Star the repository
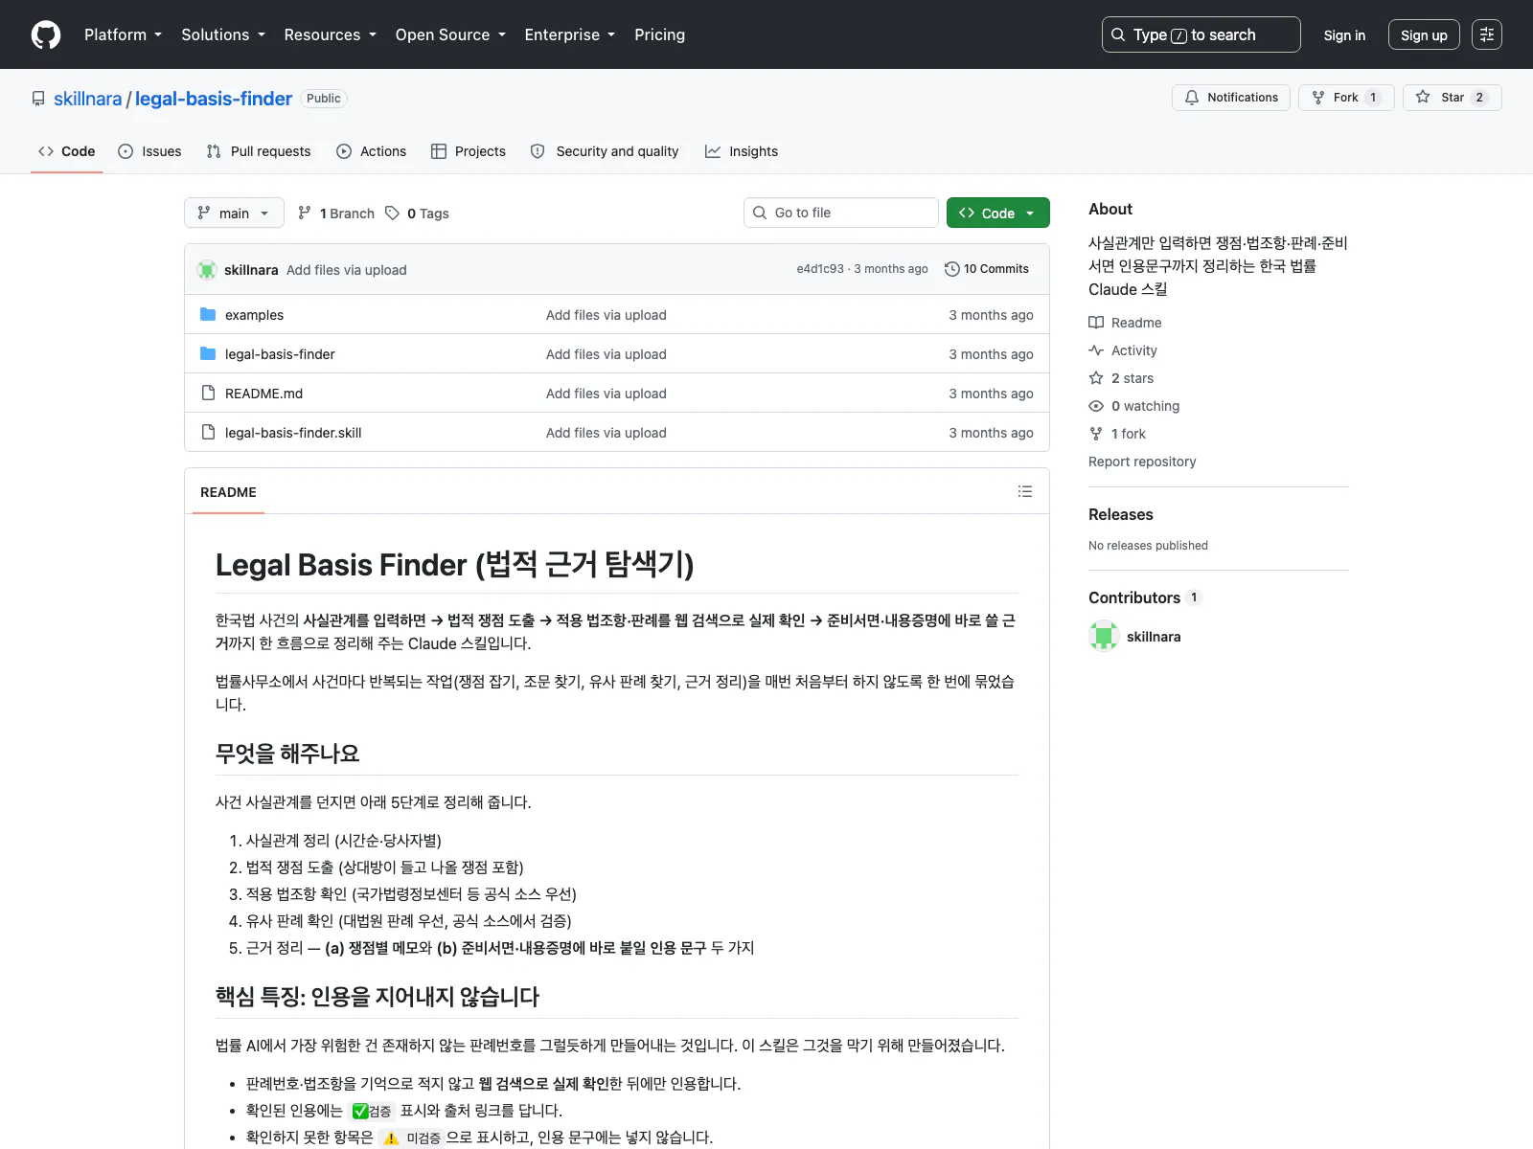Screen dimensions: 1533x1149 tap(1452, 98)
